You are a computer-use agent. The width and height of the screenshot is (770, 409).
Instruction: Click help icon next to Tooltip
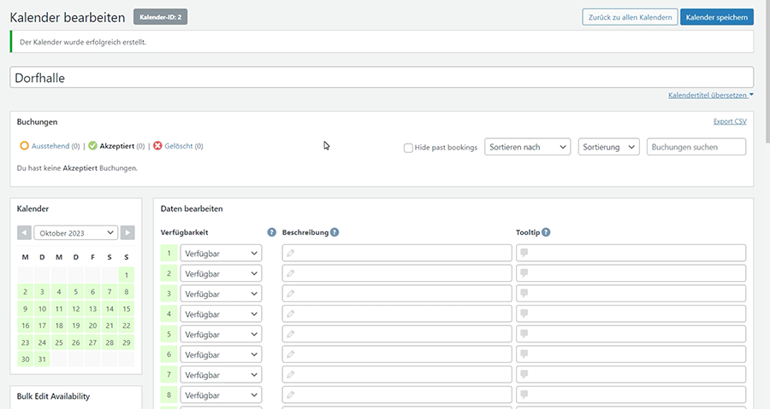click(x=546, y=232)
